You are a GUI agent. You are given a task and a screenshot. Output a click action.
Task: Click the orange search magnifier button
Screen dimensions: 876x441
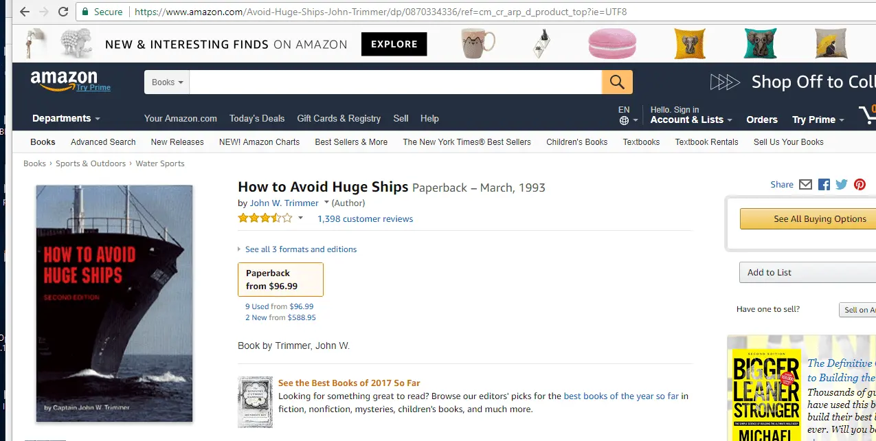pyautogui.click(x=617, y=82)
